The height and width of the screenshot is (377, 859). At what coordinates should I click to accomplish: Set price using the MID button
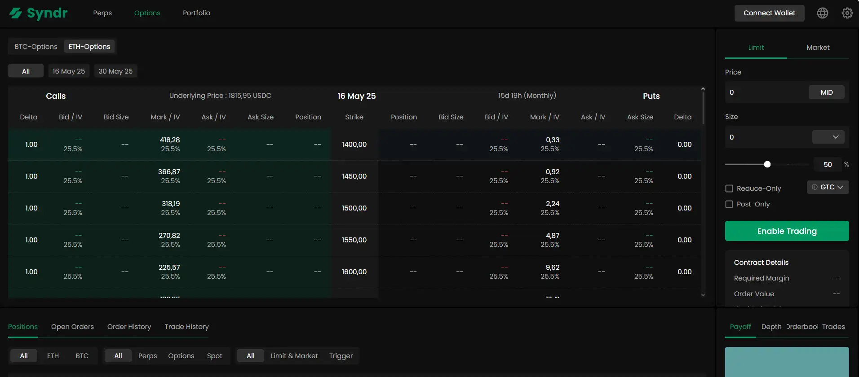pos(826,92)
